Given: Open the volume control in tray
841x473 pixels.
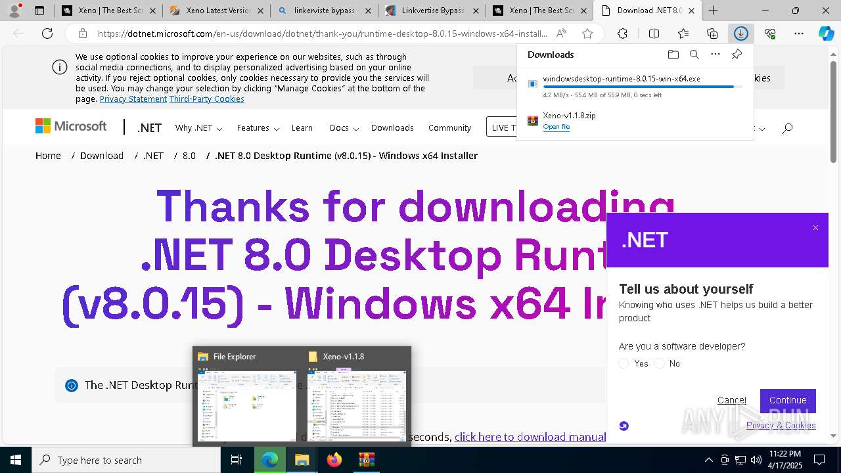Looking at the screenshot, I should point(756,460).
